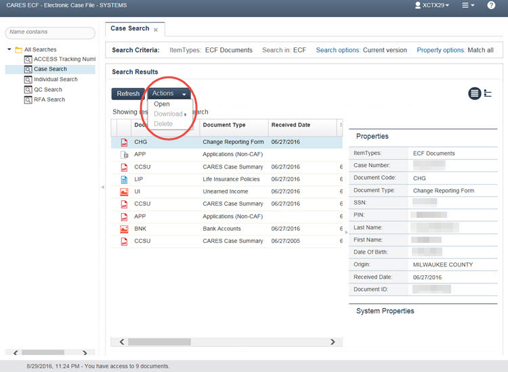Click the help question mark icon
Viewport: 508px width, 372px height.
click(491, 5)
